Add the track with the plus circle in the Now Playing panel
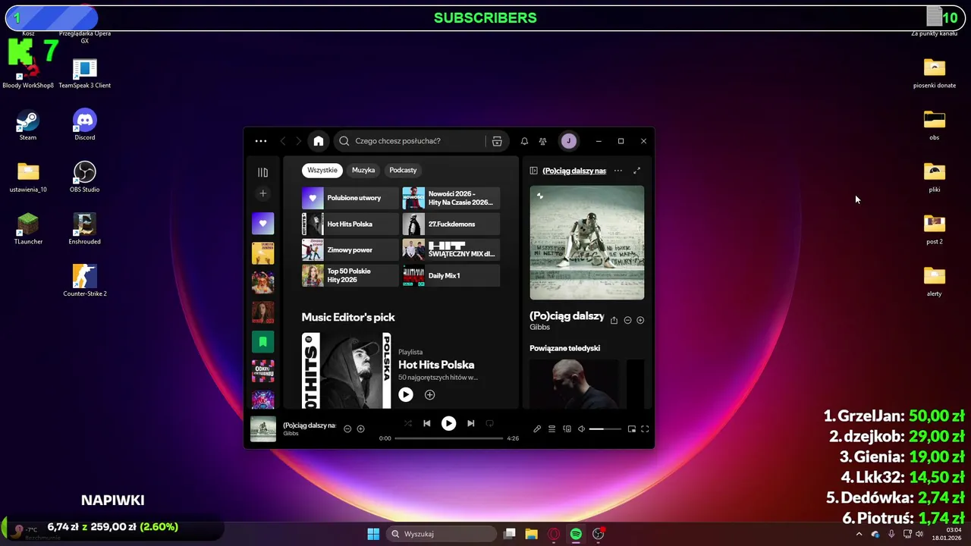Viewport: 971px width, 546px height. (x=640, y=320)
